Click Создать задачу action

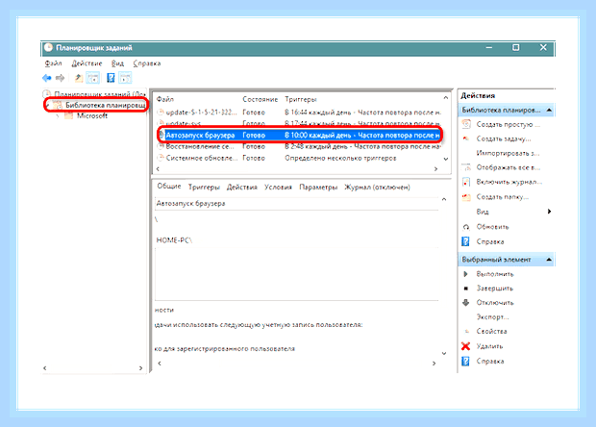504,138
